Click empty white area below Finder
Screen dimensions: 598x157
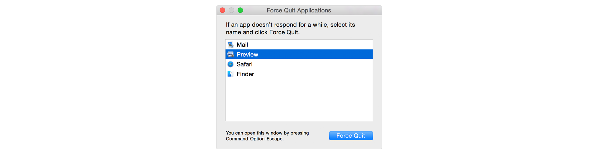click(x=299, y=99)
